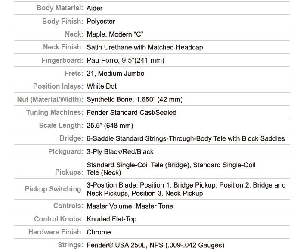Select the Pau Ferro fingerboard value
The image size is (300, 249).
pos(126,60)
